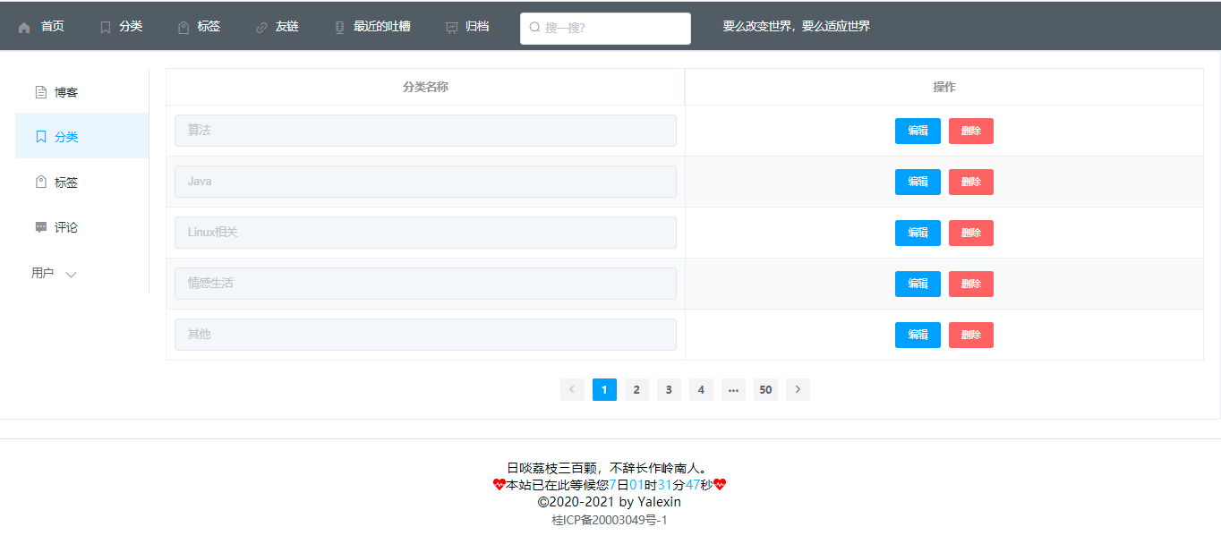Image resolution: width=1221 pixels, height=544 pixels.
Task: Click the comment bubble icon beside 评论
Action: click(40, 227)
